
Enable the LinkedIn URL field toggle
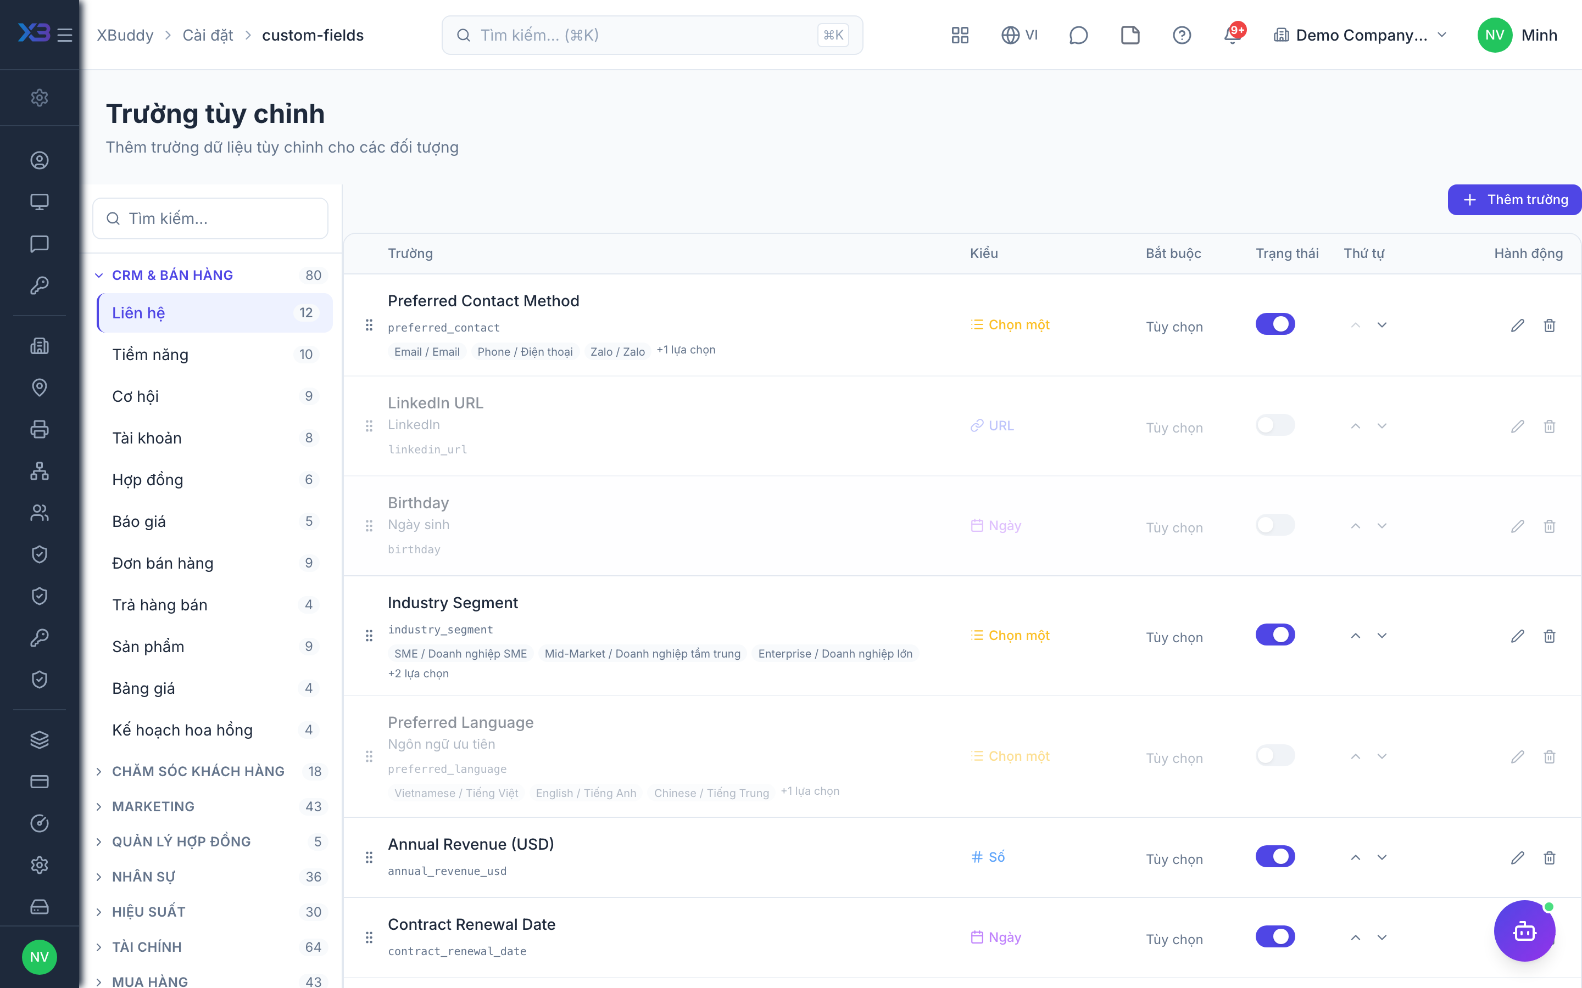[1275, 425]
